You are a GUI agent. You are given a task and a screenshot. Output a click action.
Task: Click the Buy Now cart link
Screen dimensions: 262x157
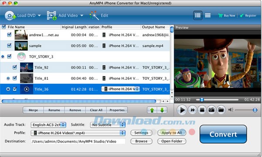(227, 16)
